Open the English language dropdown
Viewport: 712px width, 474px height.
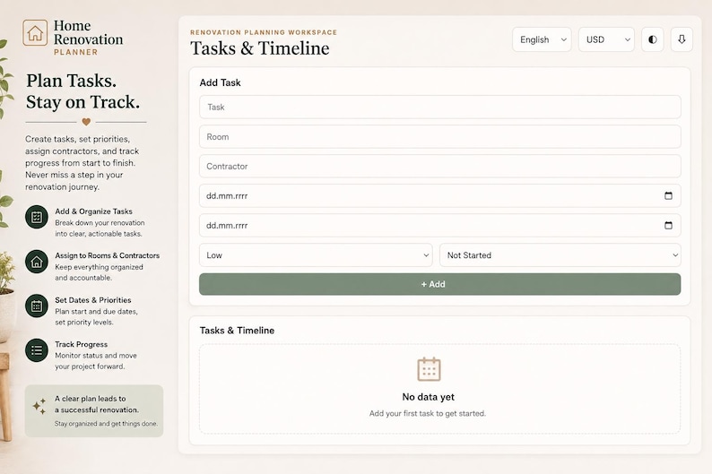(542, 39)
